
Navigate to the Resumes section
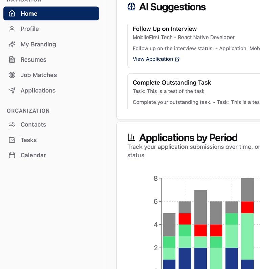33,60
